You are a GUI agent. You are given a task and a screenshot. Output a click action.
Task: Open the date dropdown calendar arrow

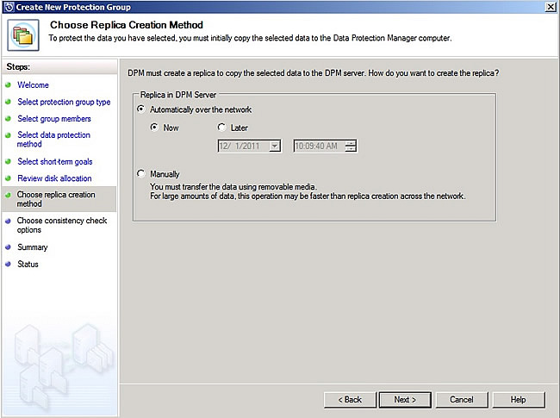coord(275,146)
